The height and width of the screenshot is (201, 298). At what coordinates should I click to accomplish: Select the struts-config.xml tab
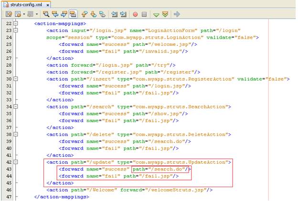pyautogui.click(x=26, y=5)
